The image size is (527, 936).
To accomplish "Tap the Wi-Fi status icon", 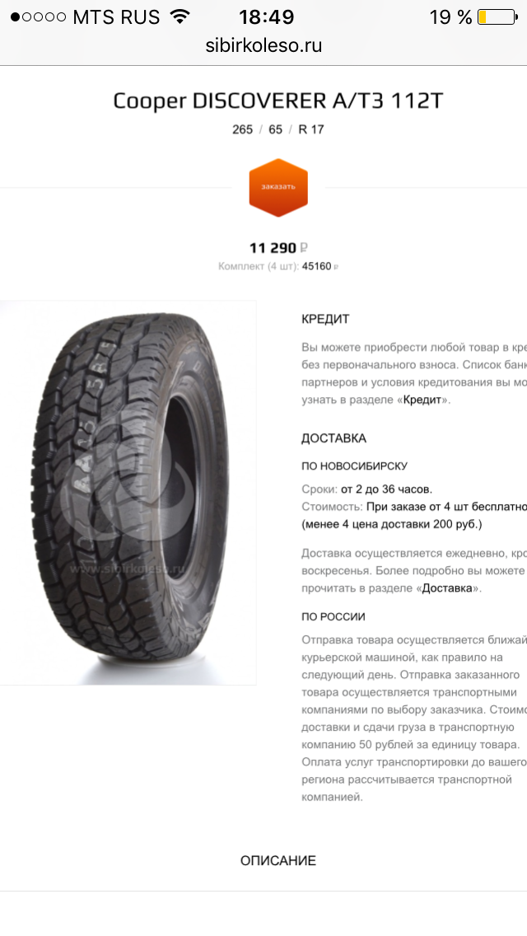I will click(x=179, y=16).
